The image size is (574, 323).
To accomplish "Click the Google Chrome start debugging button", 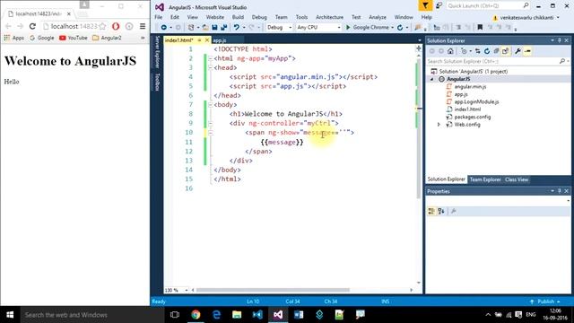I will coord(368,28).
